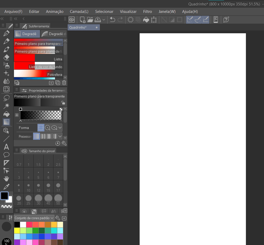Select the Blend tool
This screenshot has height=245, width=264.
pyautogui.click(x=6, y=81)
